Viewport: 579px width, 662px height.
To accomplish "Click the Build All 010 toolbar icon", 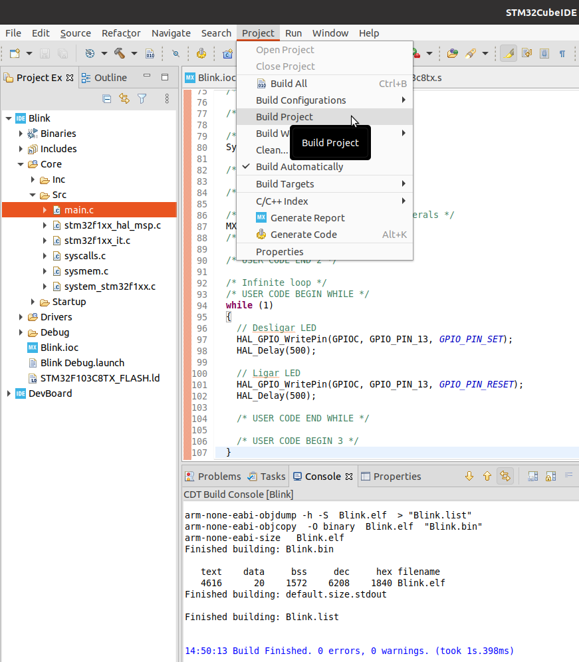I will (150, 54).
